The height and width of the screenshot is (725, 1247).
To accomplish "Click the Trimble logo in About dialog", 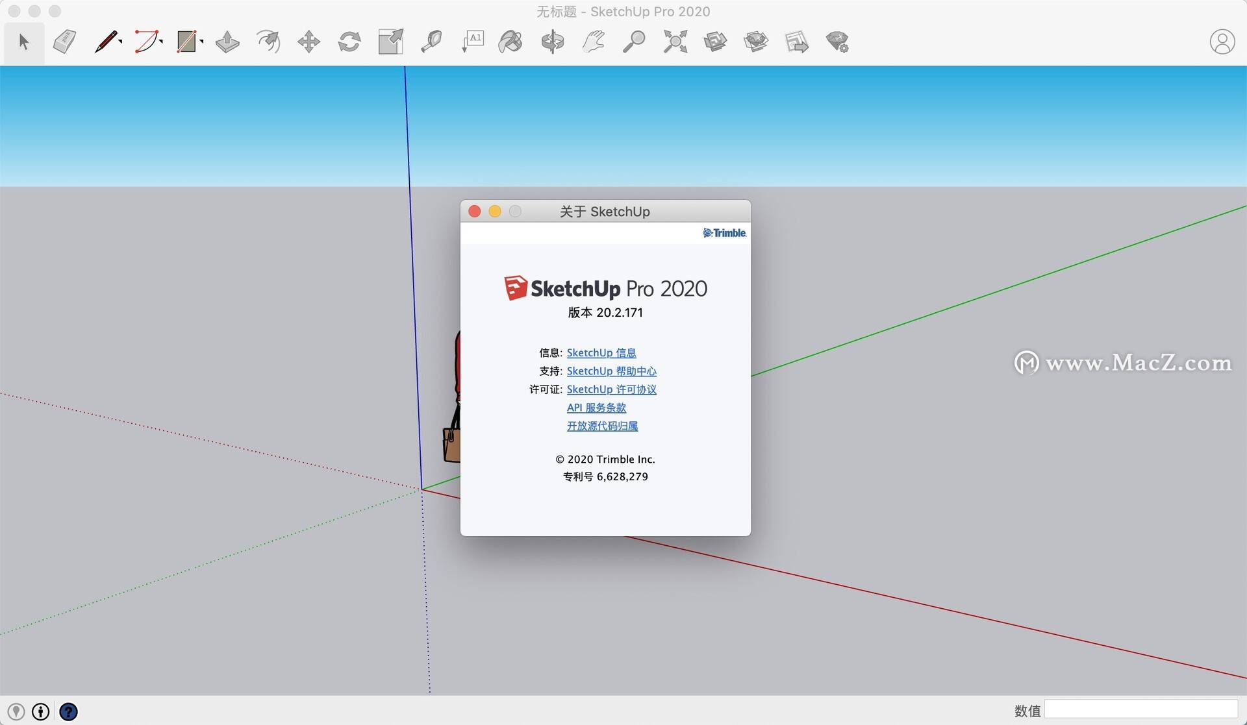I will pyautogui.click(x=724, y=233).
